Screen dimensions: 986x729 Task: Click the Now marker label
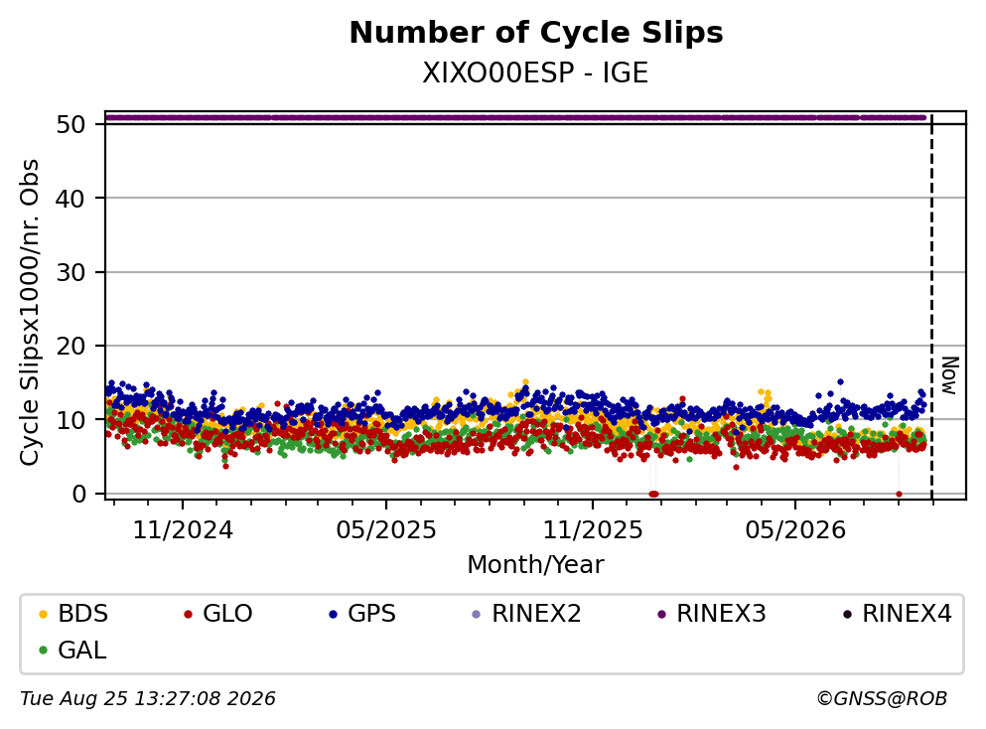(x=949, y=375)
